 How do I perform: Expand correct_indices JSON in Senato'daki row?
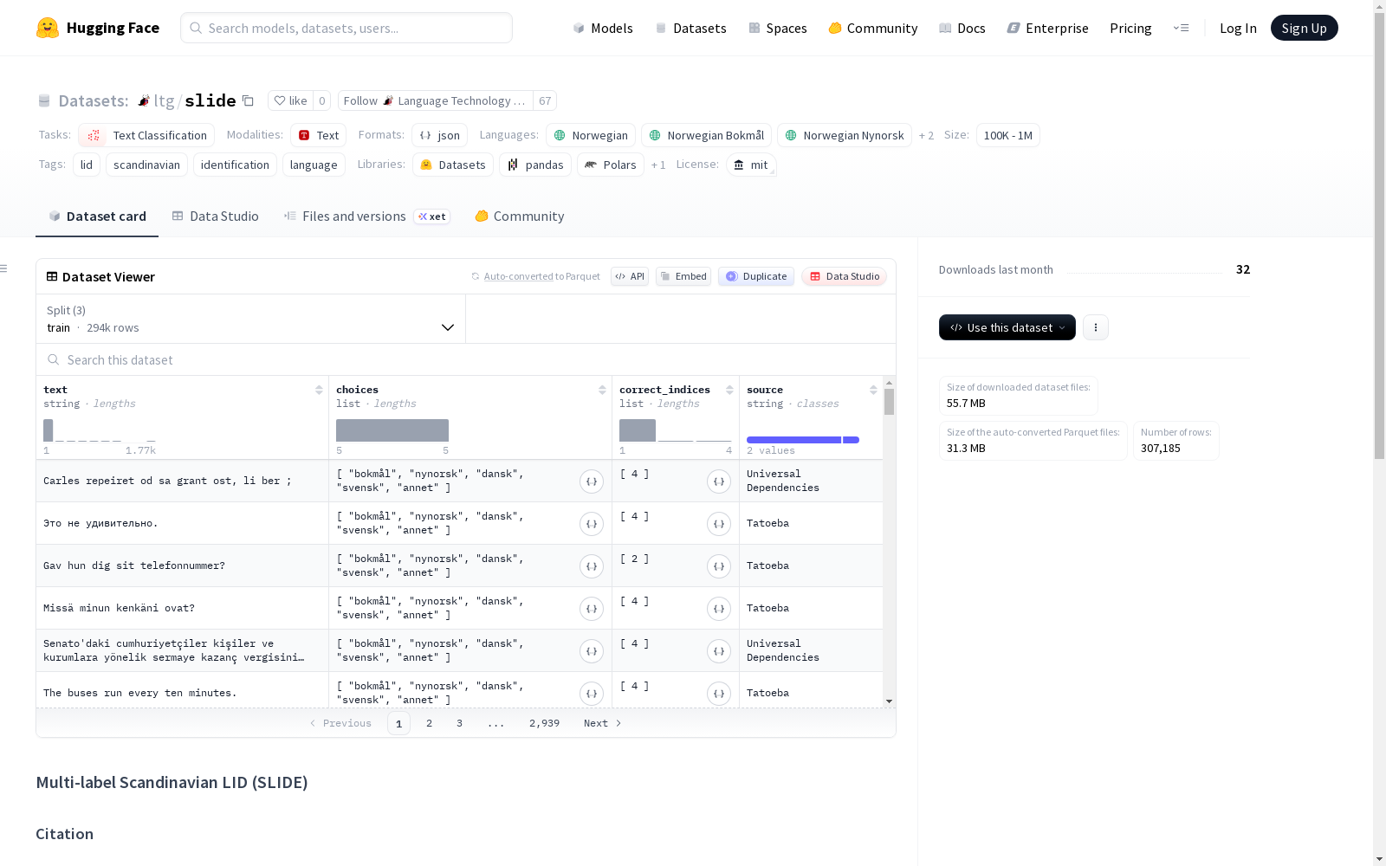pos(719,651)
